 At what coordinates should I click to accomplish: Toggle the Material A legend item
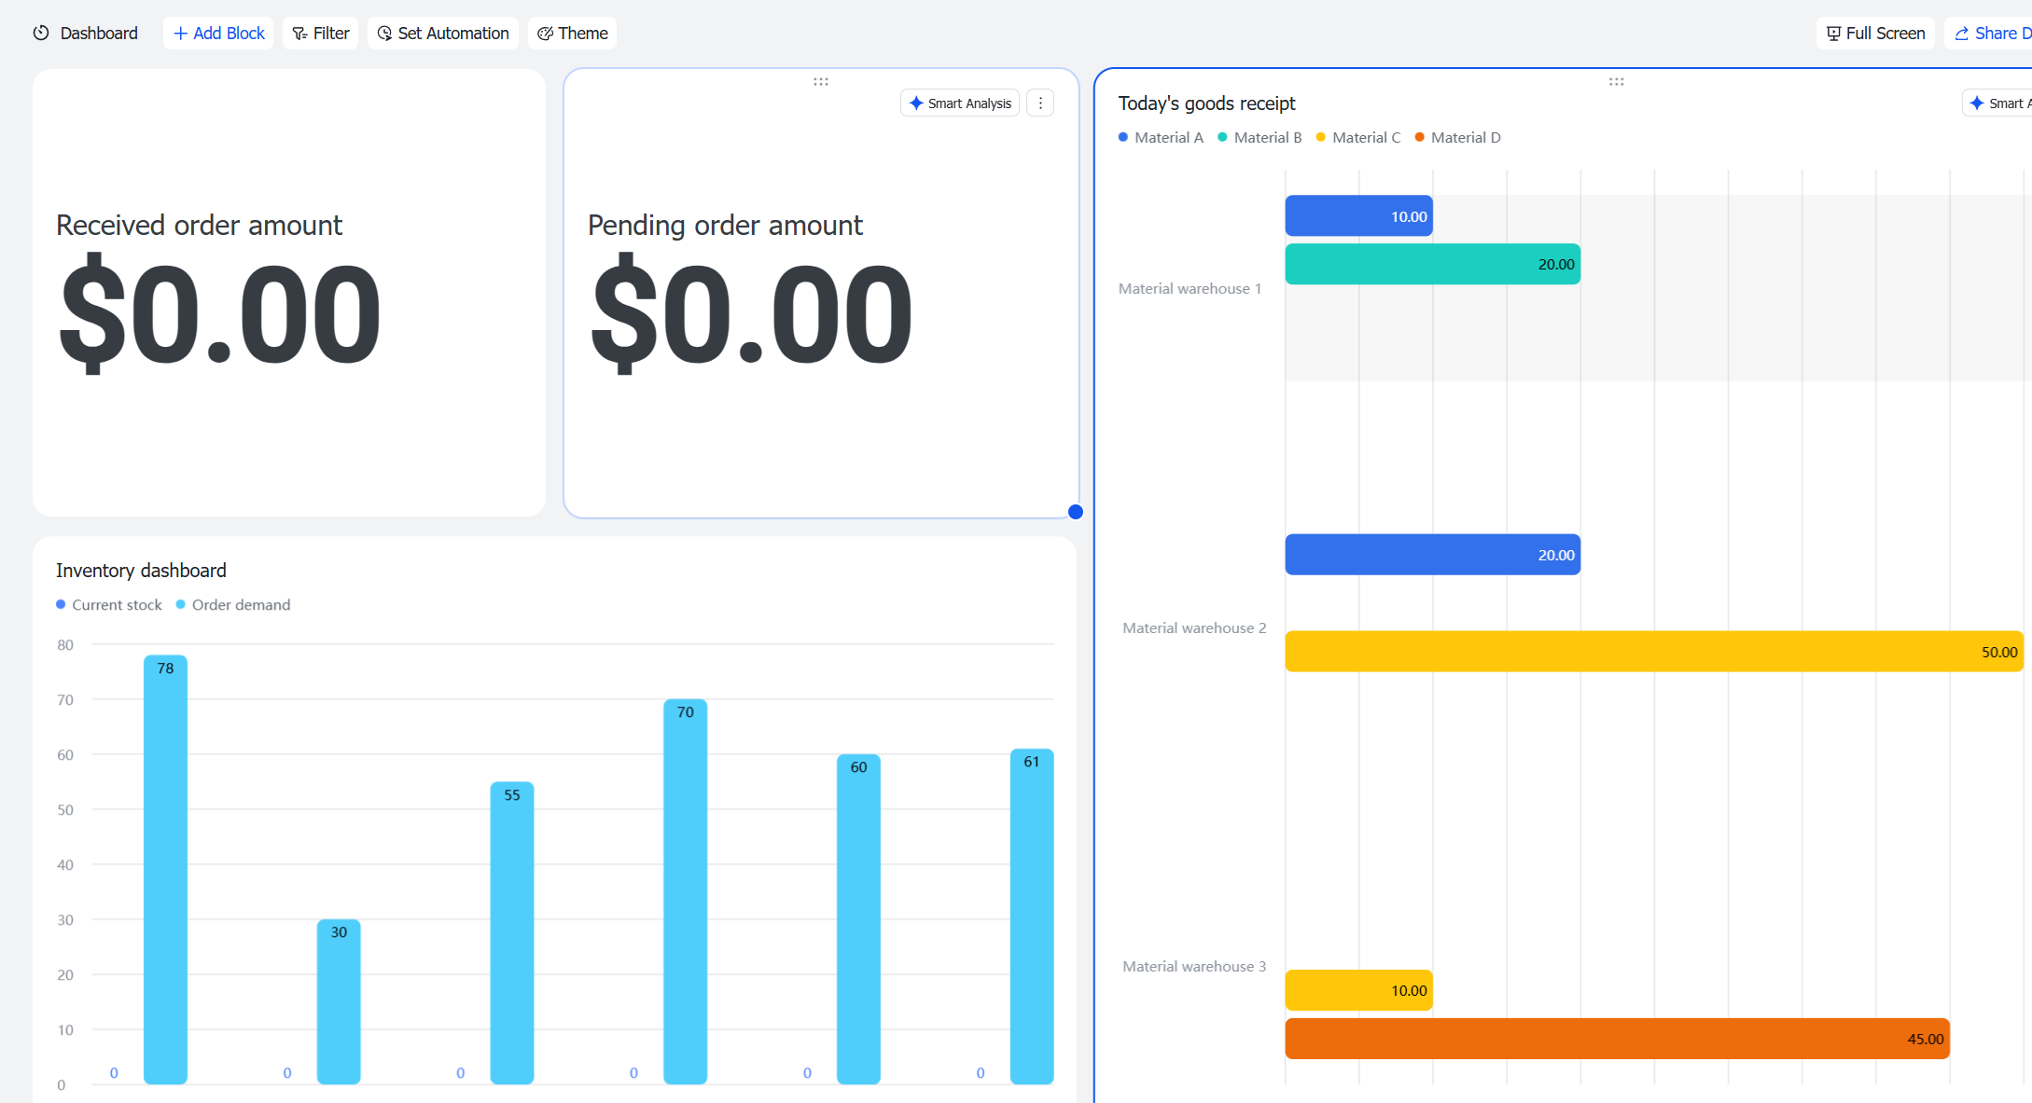click(x=1161, y=138)
